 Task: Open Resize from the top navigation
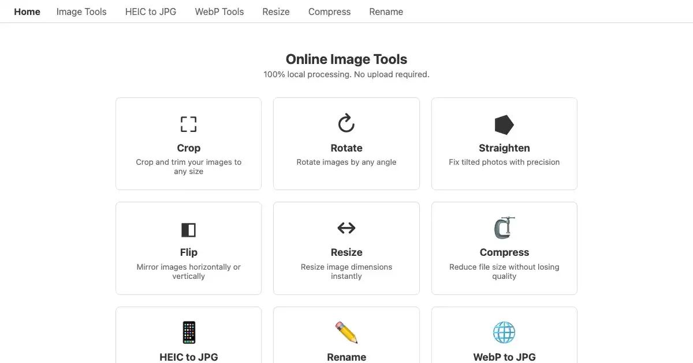[276, 12]
